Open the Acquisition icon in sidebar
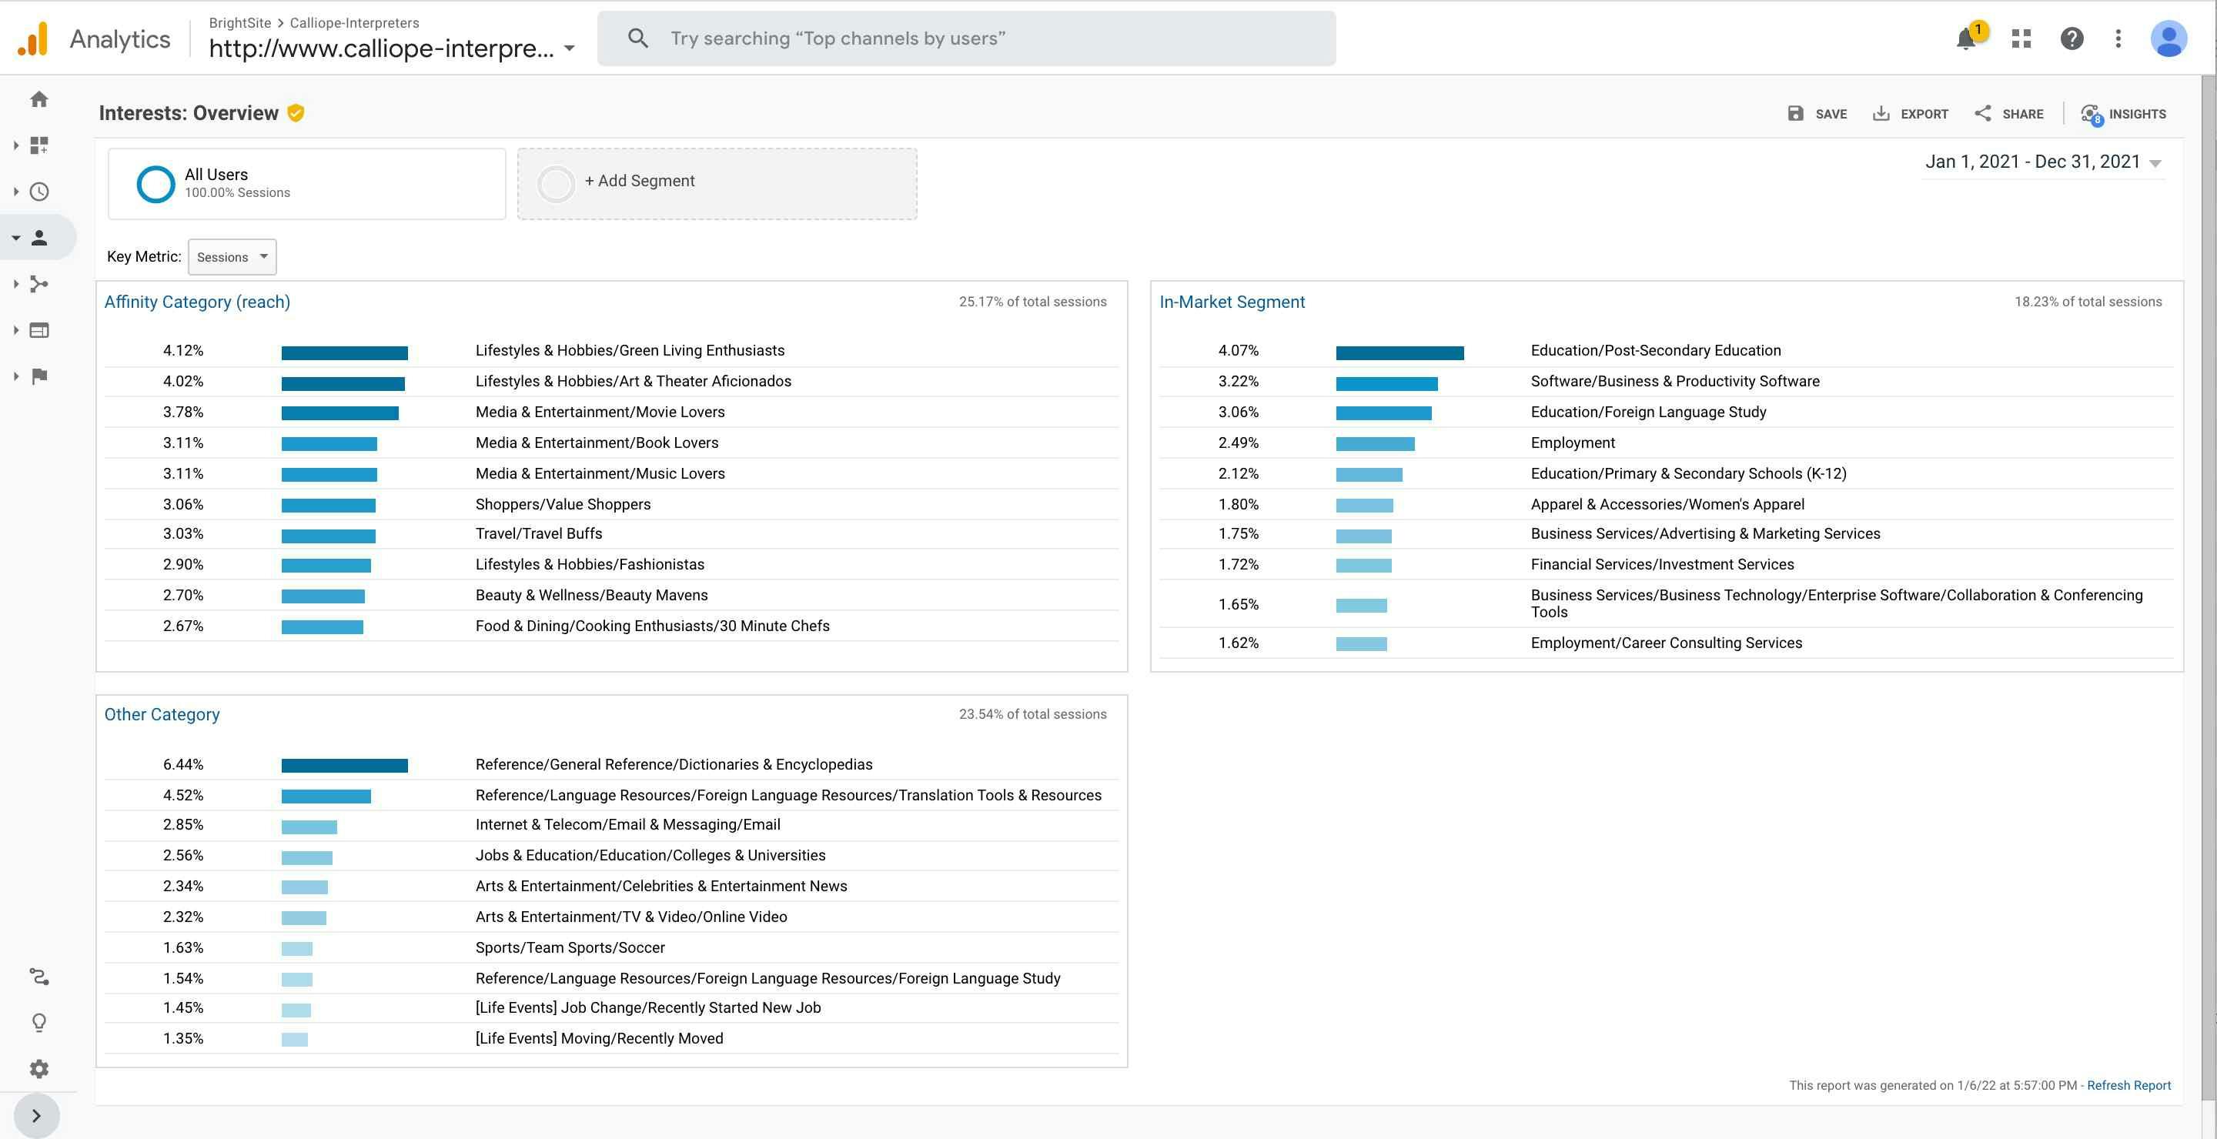The width and height of the screenshot is (2217, 1139). click(x=38, y=284)
